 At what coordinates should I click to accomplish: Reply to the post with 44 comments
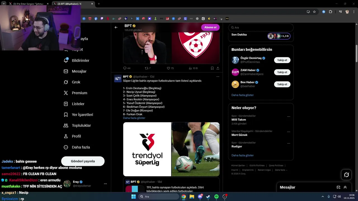(x=127, y=68)
